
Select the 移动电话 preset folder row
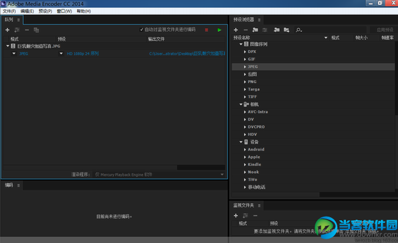pyautogui.click(x=314, y=187)
